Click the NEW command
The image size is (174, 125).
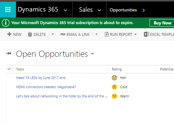[15, 34]
